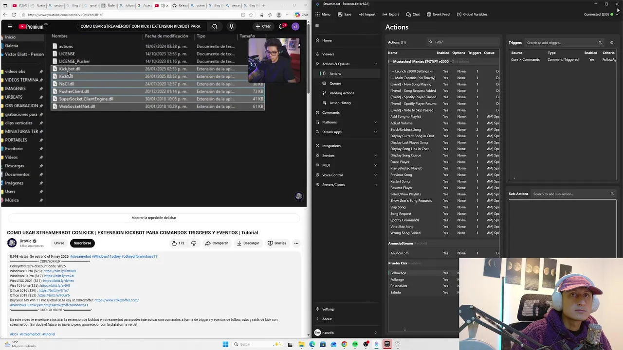The image size is (623, 350).
Task: Click the Save icon in Streamer.bot toolbar
Action: [x=345, y=14]
